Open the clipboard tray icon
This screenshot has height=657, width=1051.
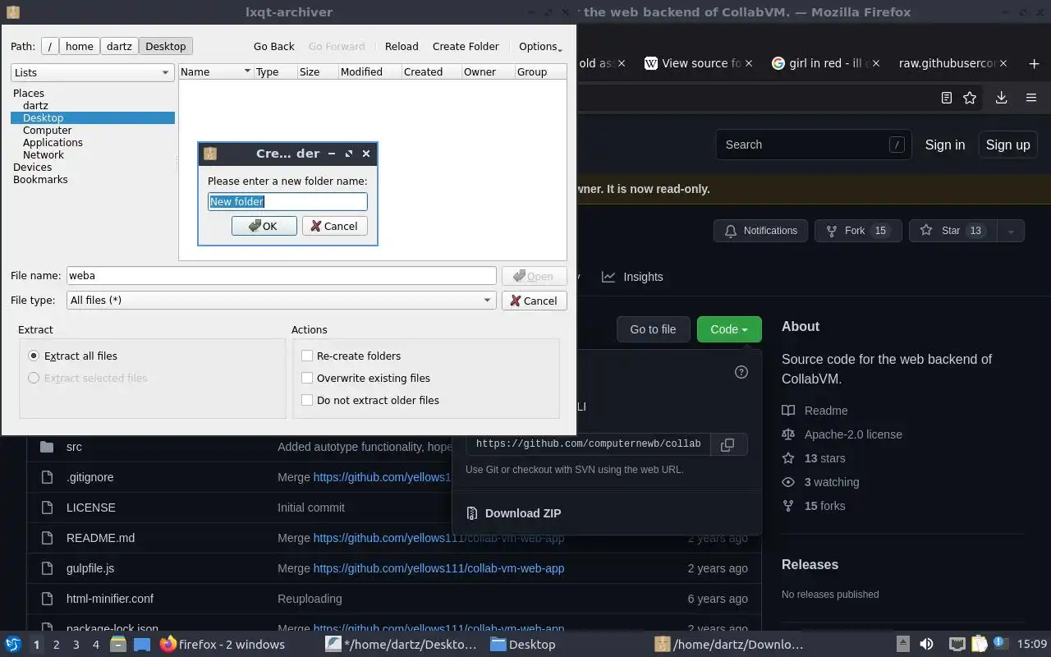tap(979, 645)
